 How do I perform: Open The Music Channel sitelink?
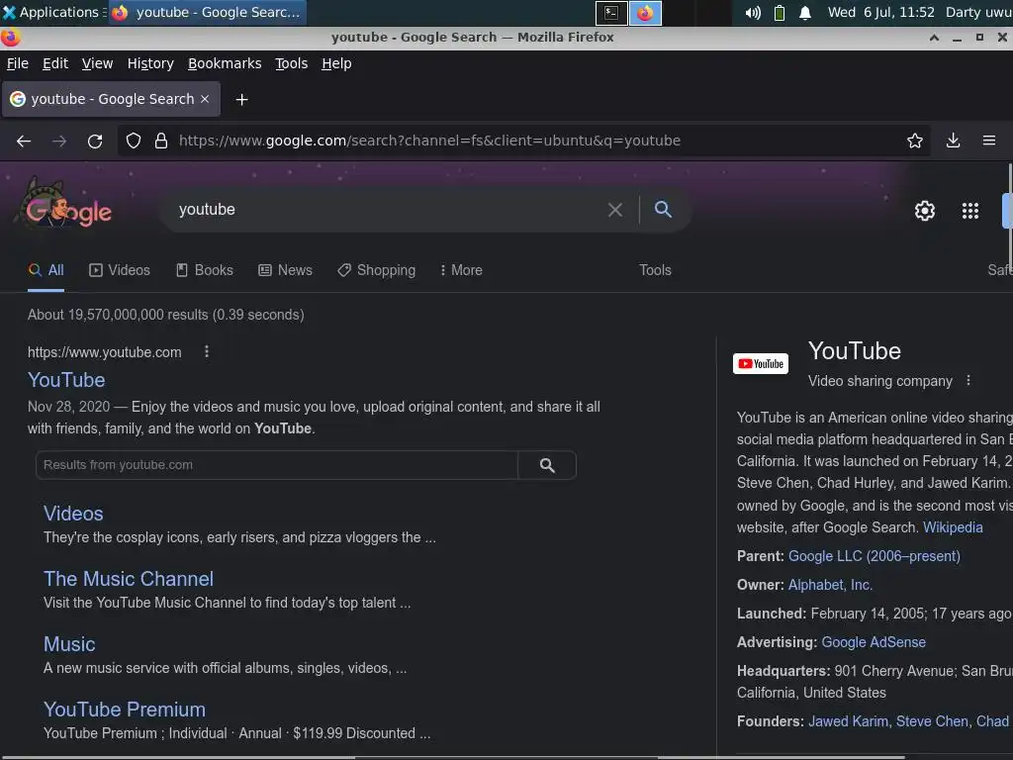tap(129, 579)
